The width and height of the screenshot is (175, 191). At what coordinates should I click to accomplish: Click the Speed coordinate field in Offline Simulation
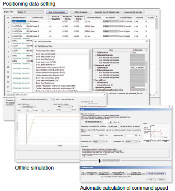click(x=66, y=110)
